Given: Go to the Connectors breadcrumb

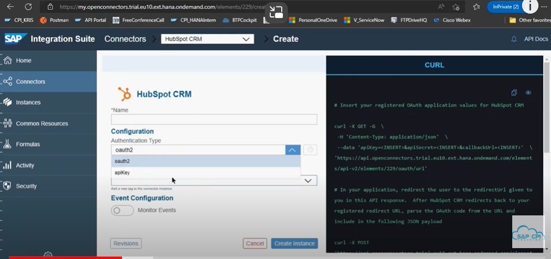Looking at the screenshot, I should (125, 39).
